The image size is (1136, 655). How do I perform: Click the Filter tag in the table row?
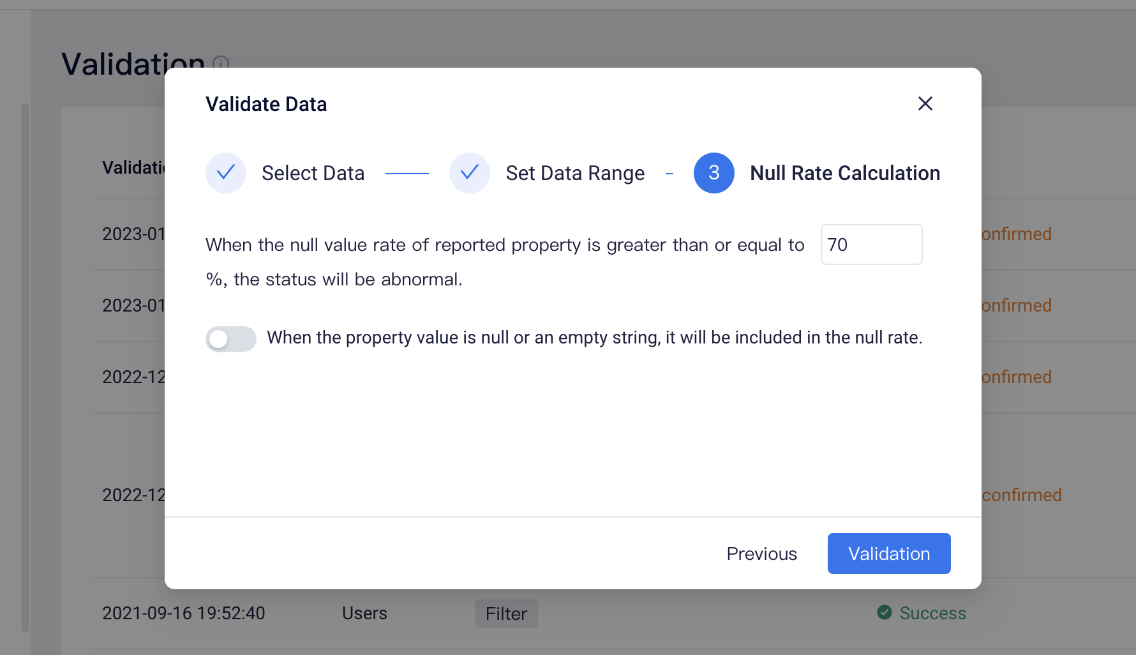(506, 614)
